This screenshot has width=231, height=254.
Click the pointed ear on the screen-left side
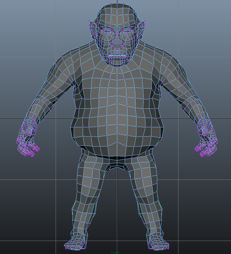click(93, 30)
